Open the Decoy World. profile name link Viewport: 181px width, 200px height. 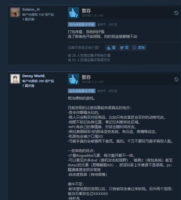[x=34, y=76]
